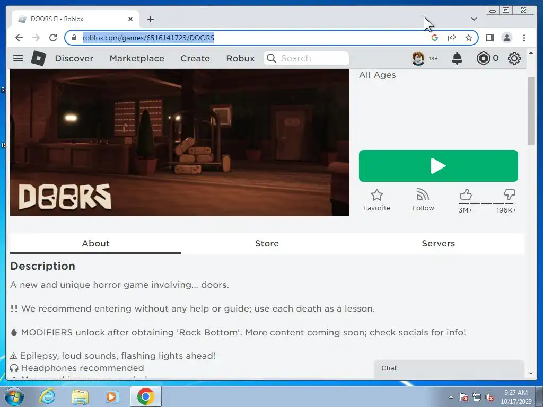Image resolution: width=543 pixels, height=407 pixels.
Task: Bookmark this page with the star icon
Action: 469,38
